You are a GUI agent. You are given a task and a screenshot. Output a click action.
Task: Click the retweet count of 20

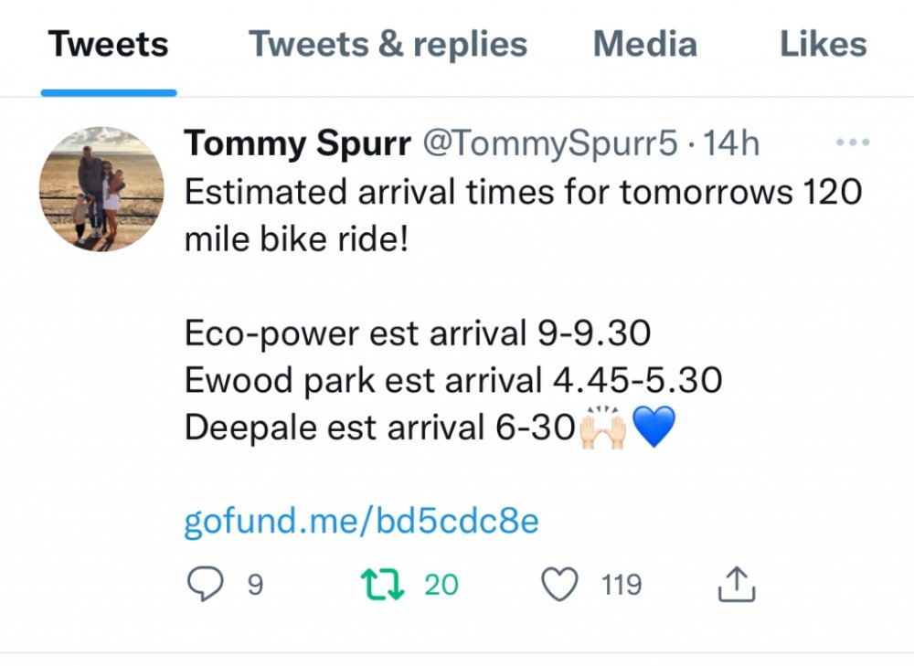coord(441,585)
